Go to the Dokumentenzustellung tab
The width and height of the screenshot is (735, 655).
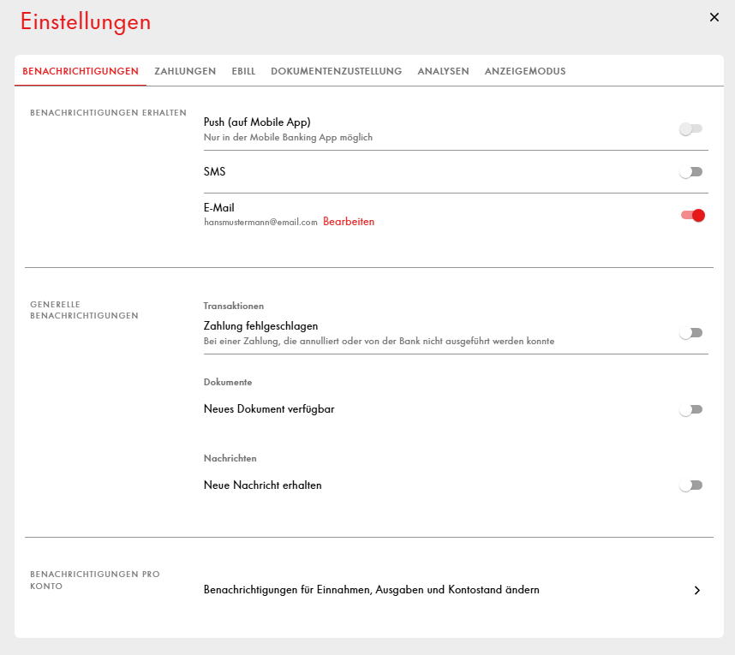[x=336, y=71]
